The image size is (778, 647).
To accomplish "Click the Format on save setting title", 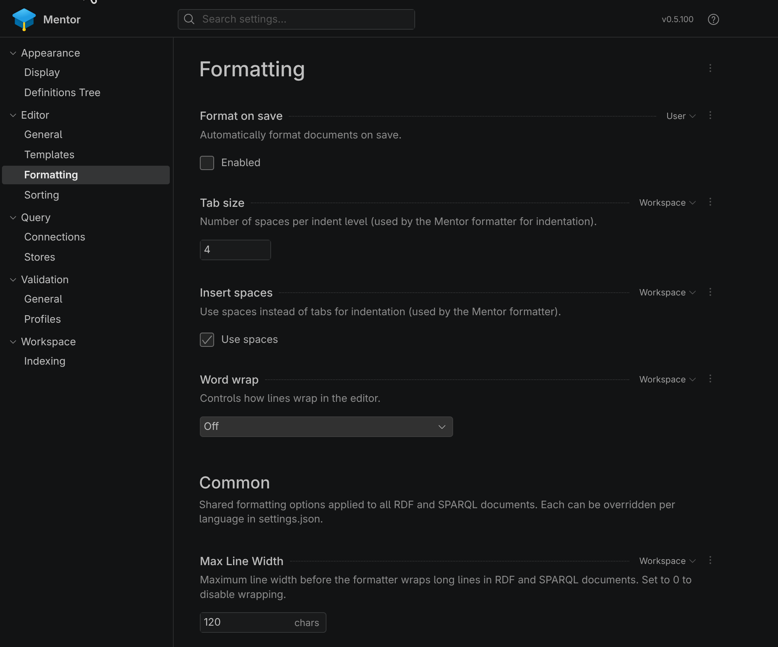I will point(241,116).
